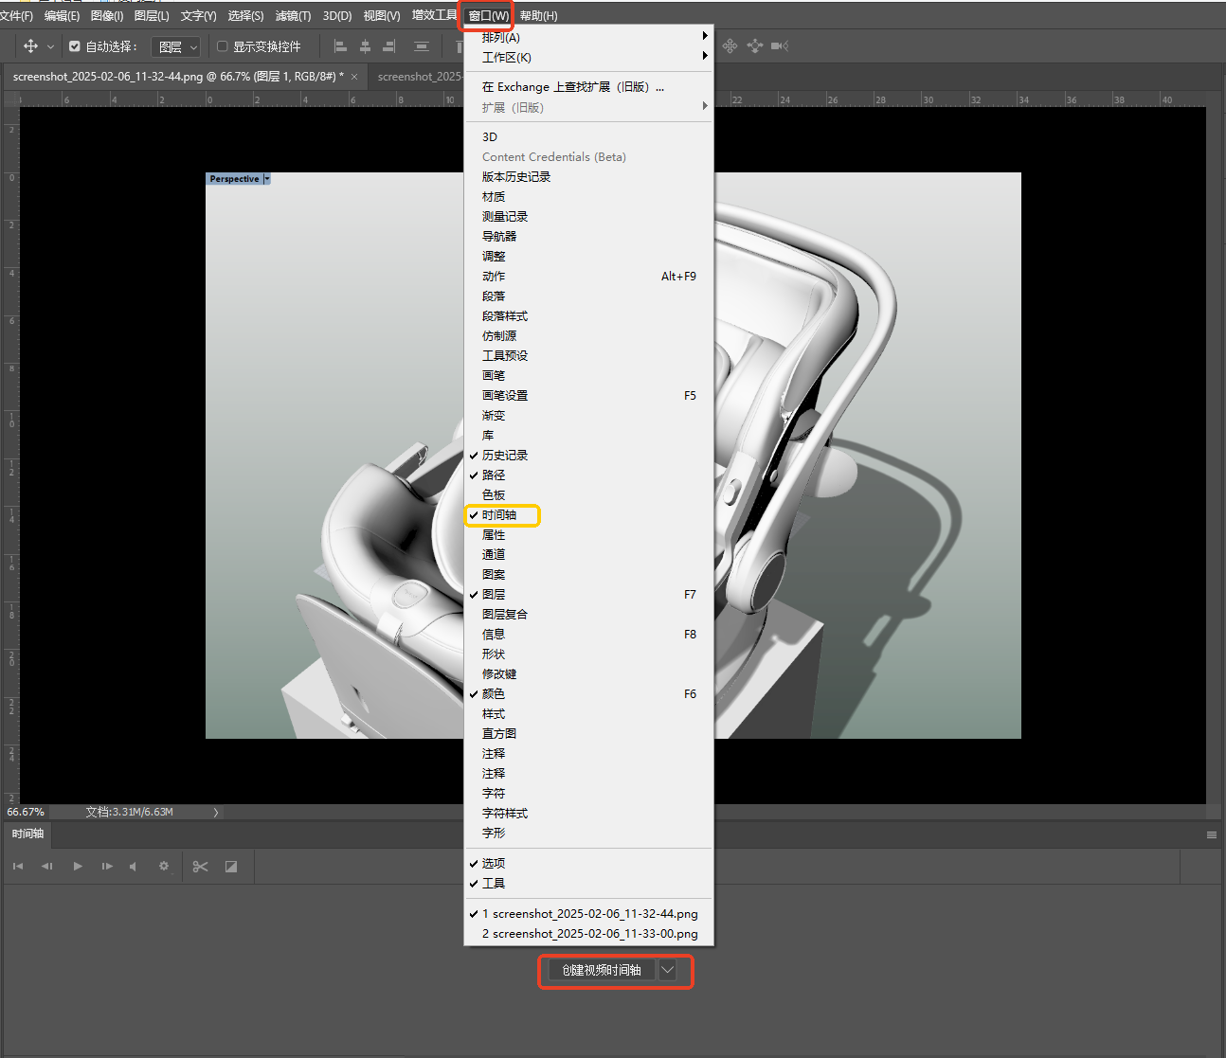This screenshot has height=1058, width=1226.
Task: Click the timeline Play button
Action: pyautogui.click(x=78, y=867)
